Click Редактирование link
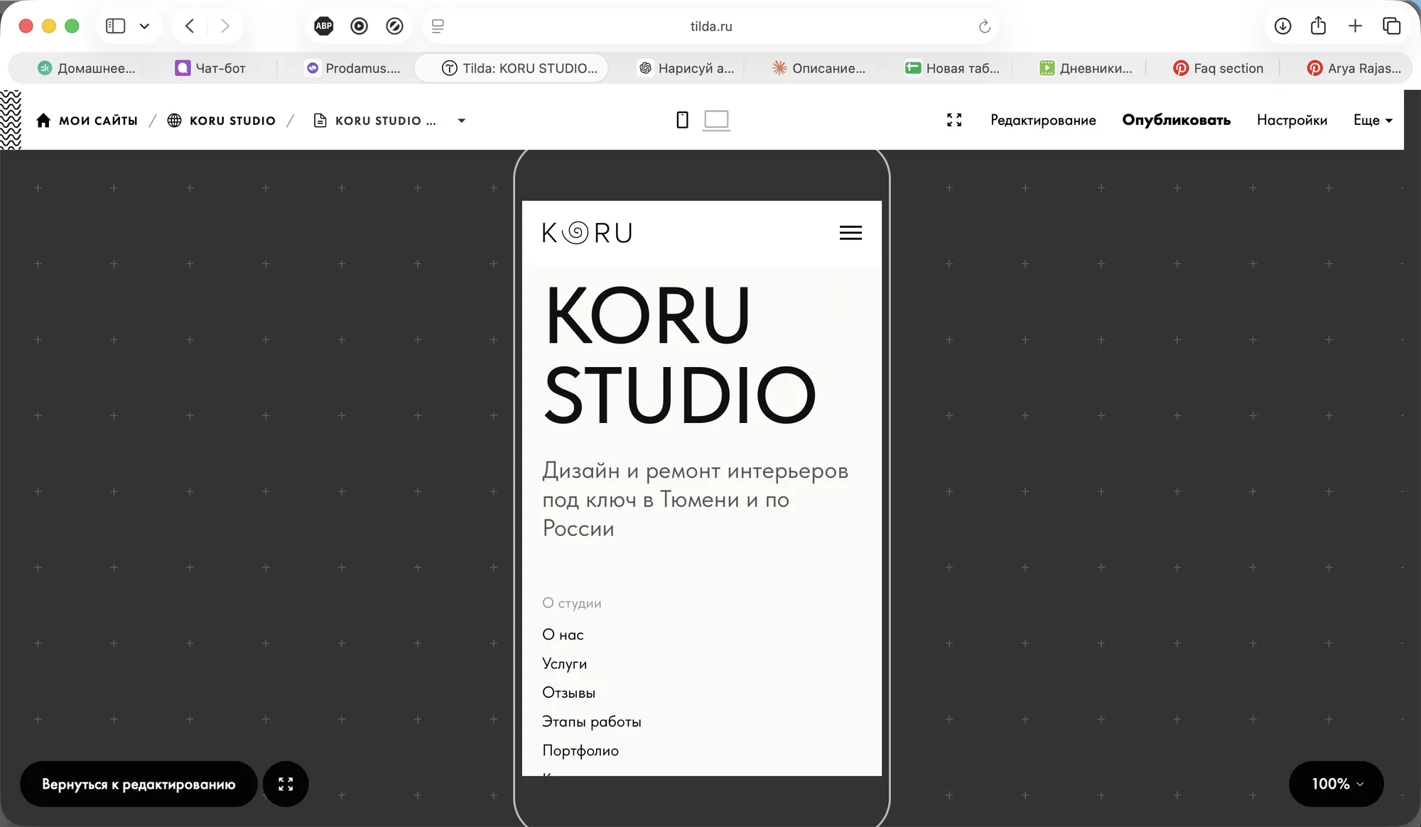 click(x=1043, y=120)
